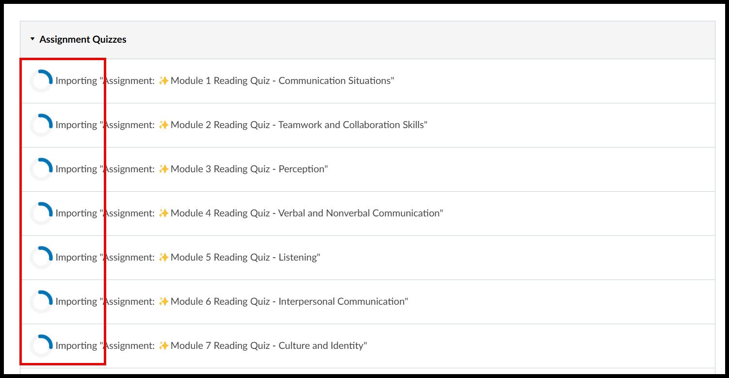Screen dimensions: 729x378
Task: Click Module 6 Interpersonal Communication importing label
Action: [x=233, y=301]
